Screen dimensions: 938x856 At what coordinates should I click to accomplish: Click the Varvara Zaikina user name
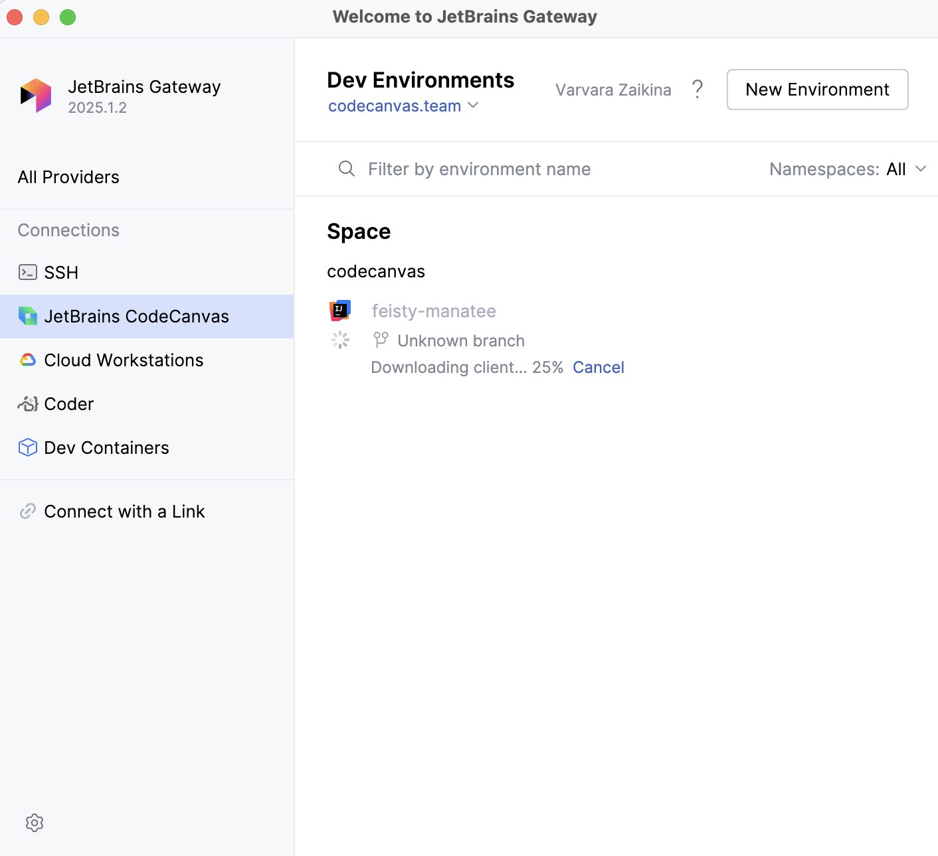point(613,90)
